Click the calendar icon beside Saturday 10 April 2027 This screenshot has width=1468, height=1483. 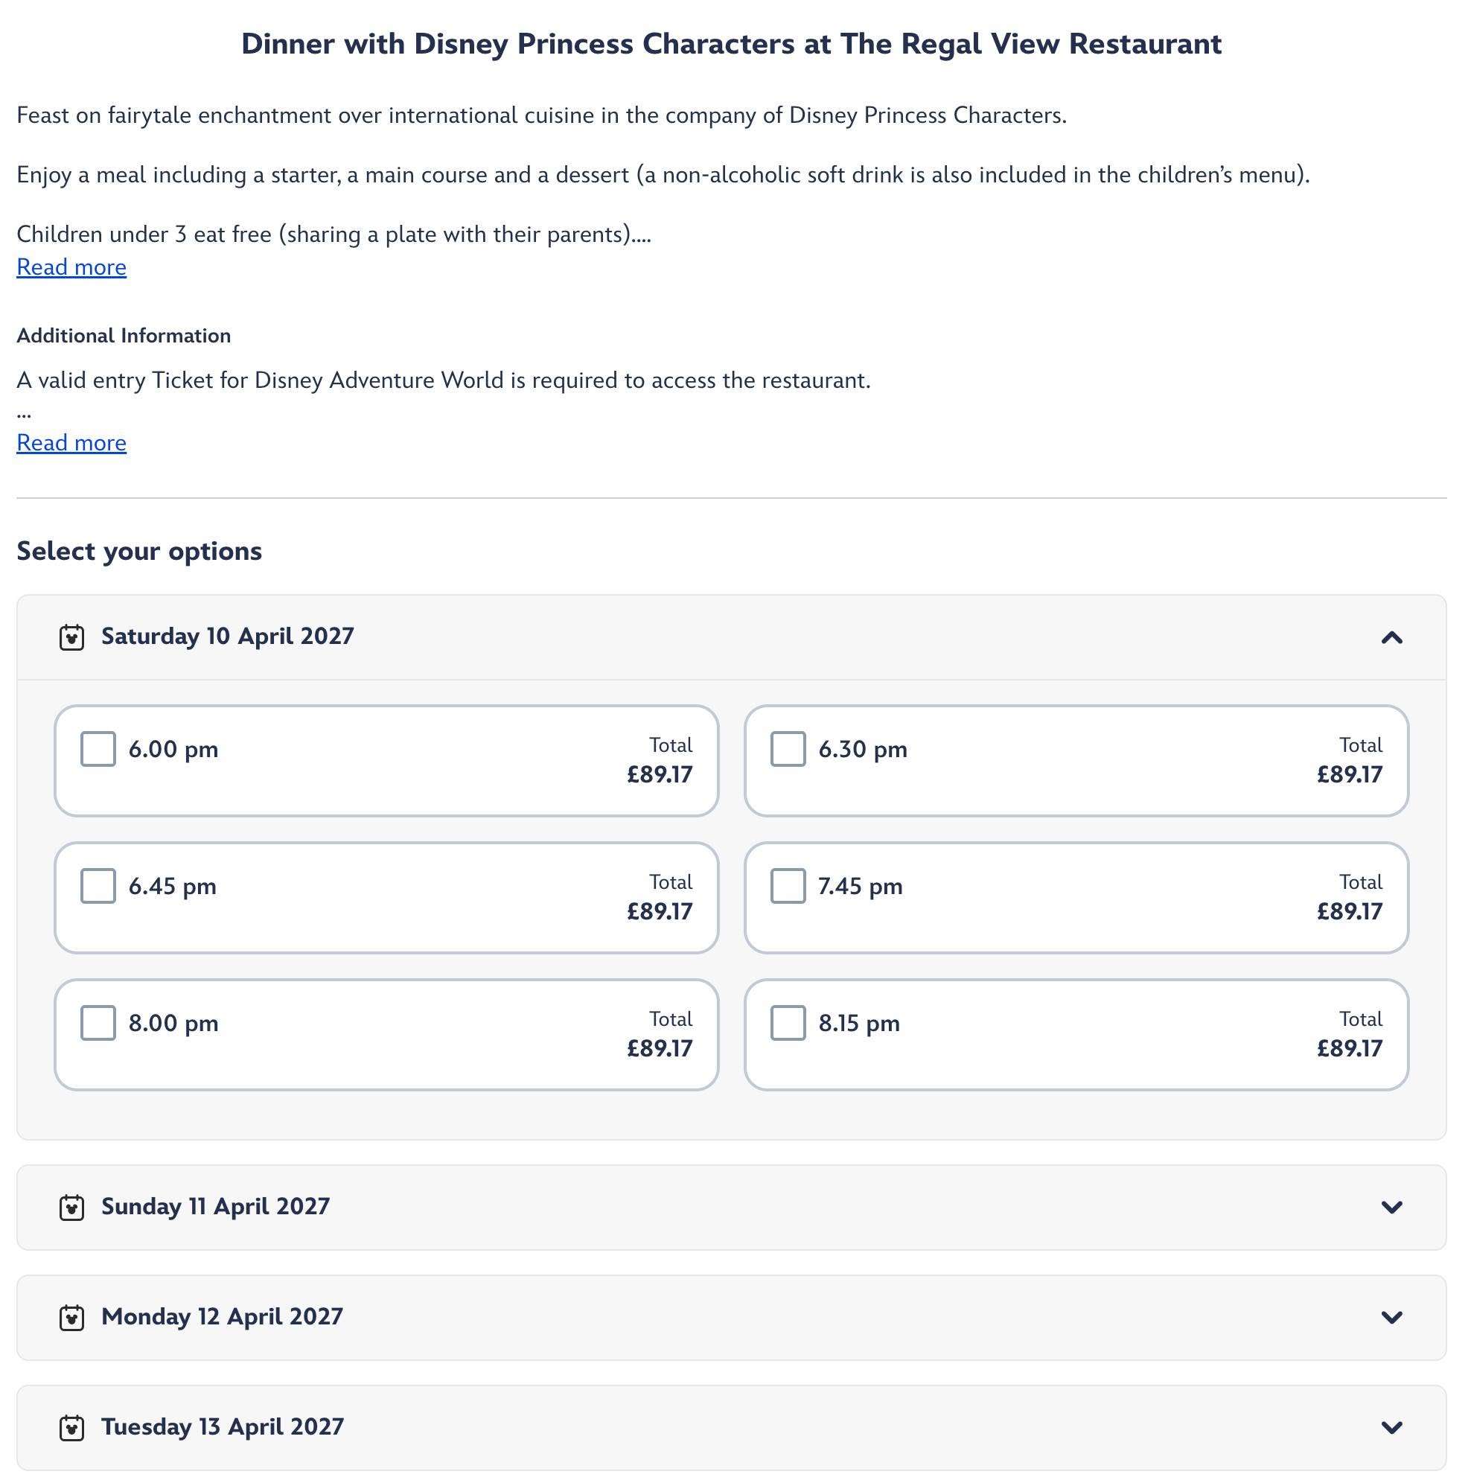pos(71,637)
